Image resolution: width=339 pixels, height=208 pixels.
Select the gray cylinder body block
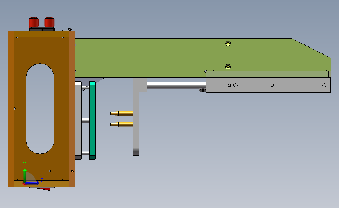(268, 85)
